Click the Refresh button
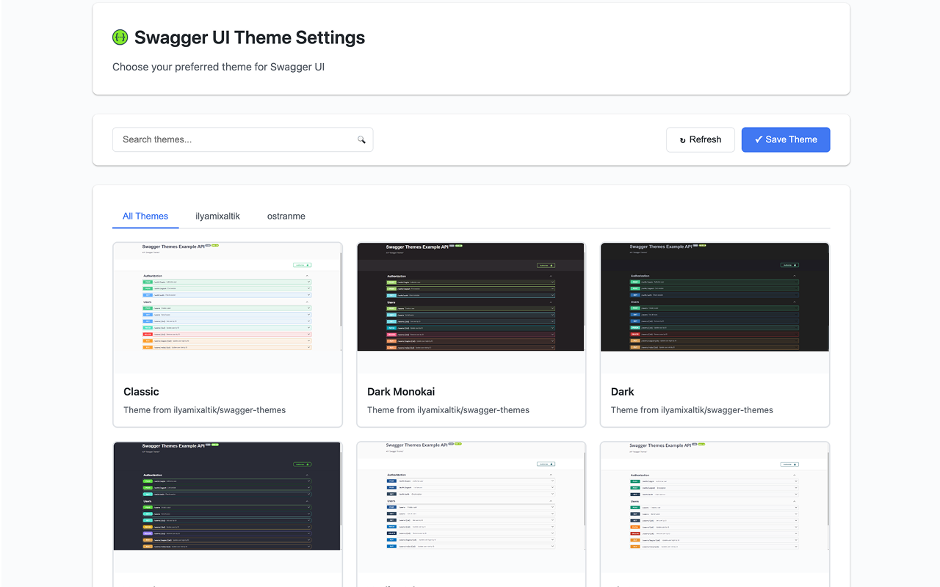Viewport: 940px width, 587px height. [700, 139]
